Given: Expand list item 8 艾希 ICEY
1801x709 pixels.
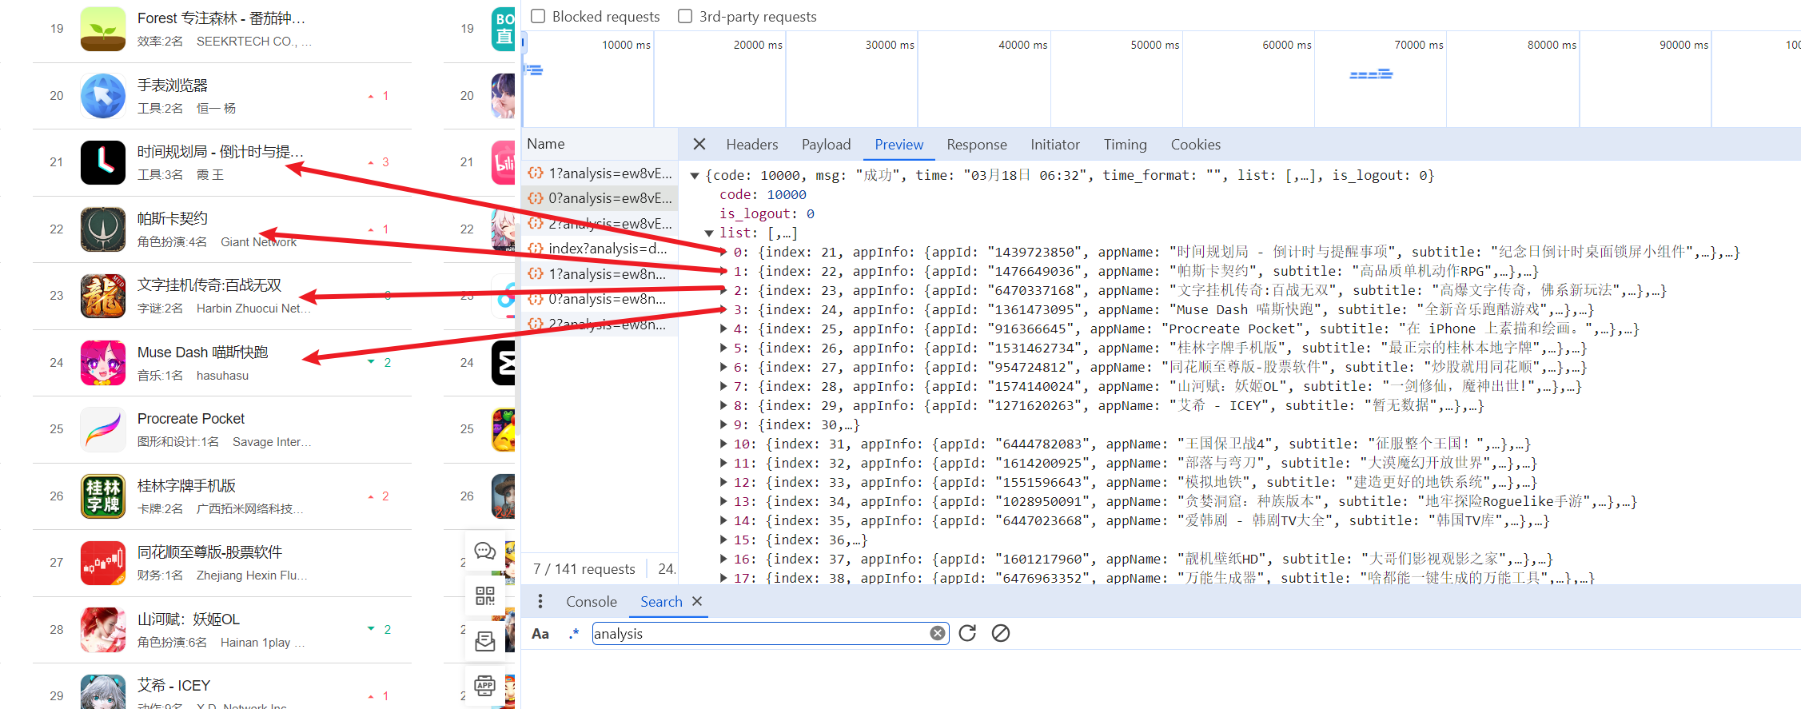Looking at the screenshot, I should click(723, 405).
